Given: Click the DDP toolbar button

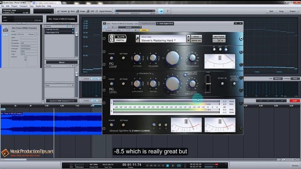Looking at the screenshot, I should [90, 11].
